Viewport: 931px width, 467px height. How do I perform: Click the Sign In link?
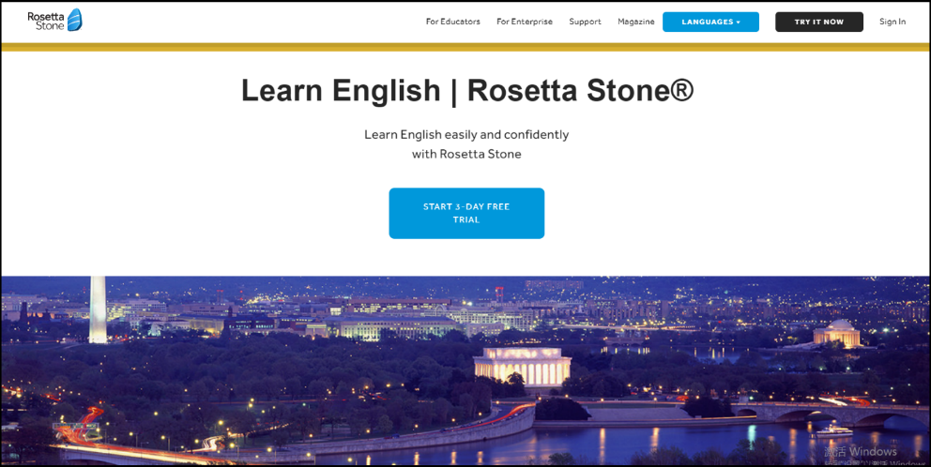893,22
